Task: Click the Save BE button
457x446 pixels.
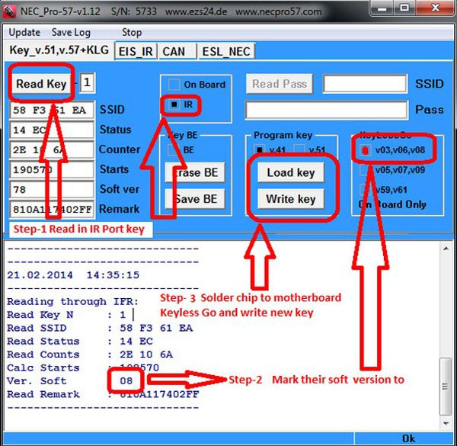Action: [195, 199]
